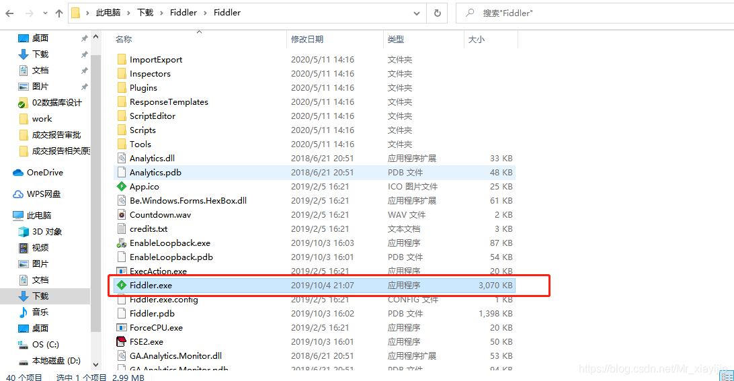Select the Inspectors folder icon
The width and height of the screenshot is (734, 381).
(x=122, y=73)
